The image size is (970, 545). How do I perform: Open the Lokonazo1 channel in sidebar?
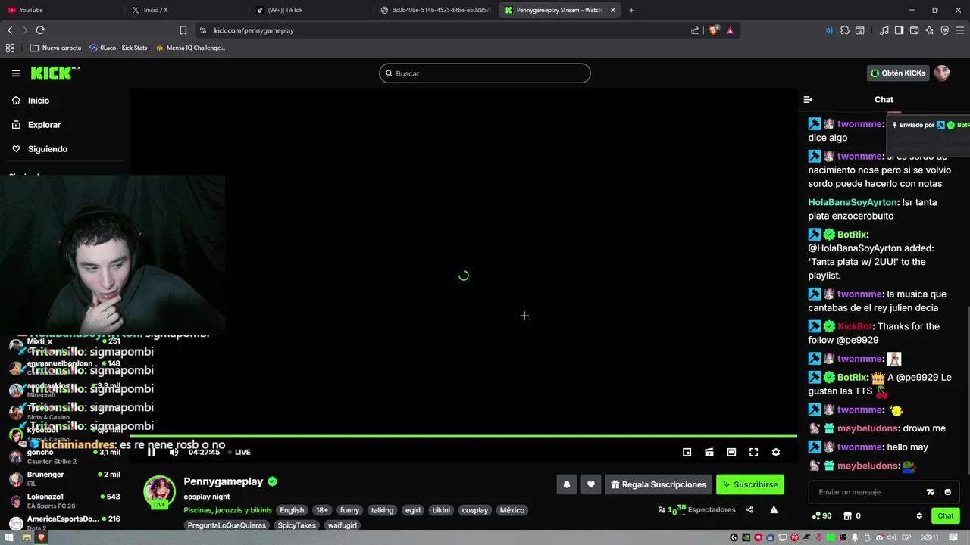click(x=64, y=501)
